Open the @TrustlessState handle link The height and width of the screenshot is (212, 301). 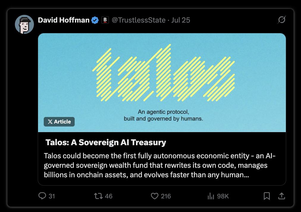click(139, 20)
